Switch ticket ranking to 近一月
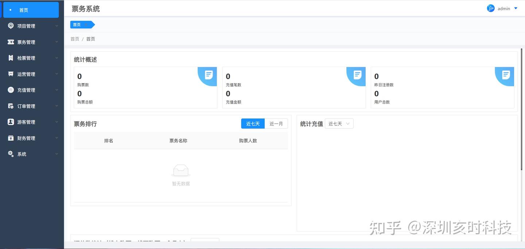 click(276, 124)
